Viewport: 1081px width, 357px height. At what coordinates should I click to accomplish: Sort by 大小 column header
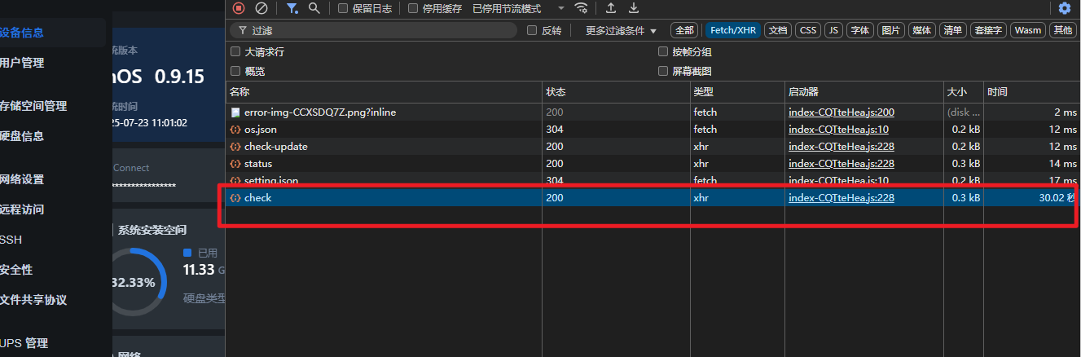click(964, 92)
